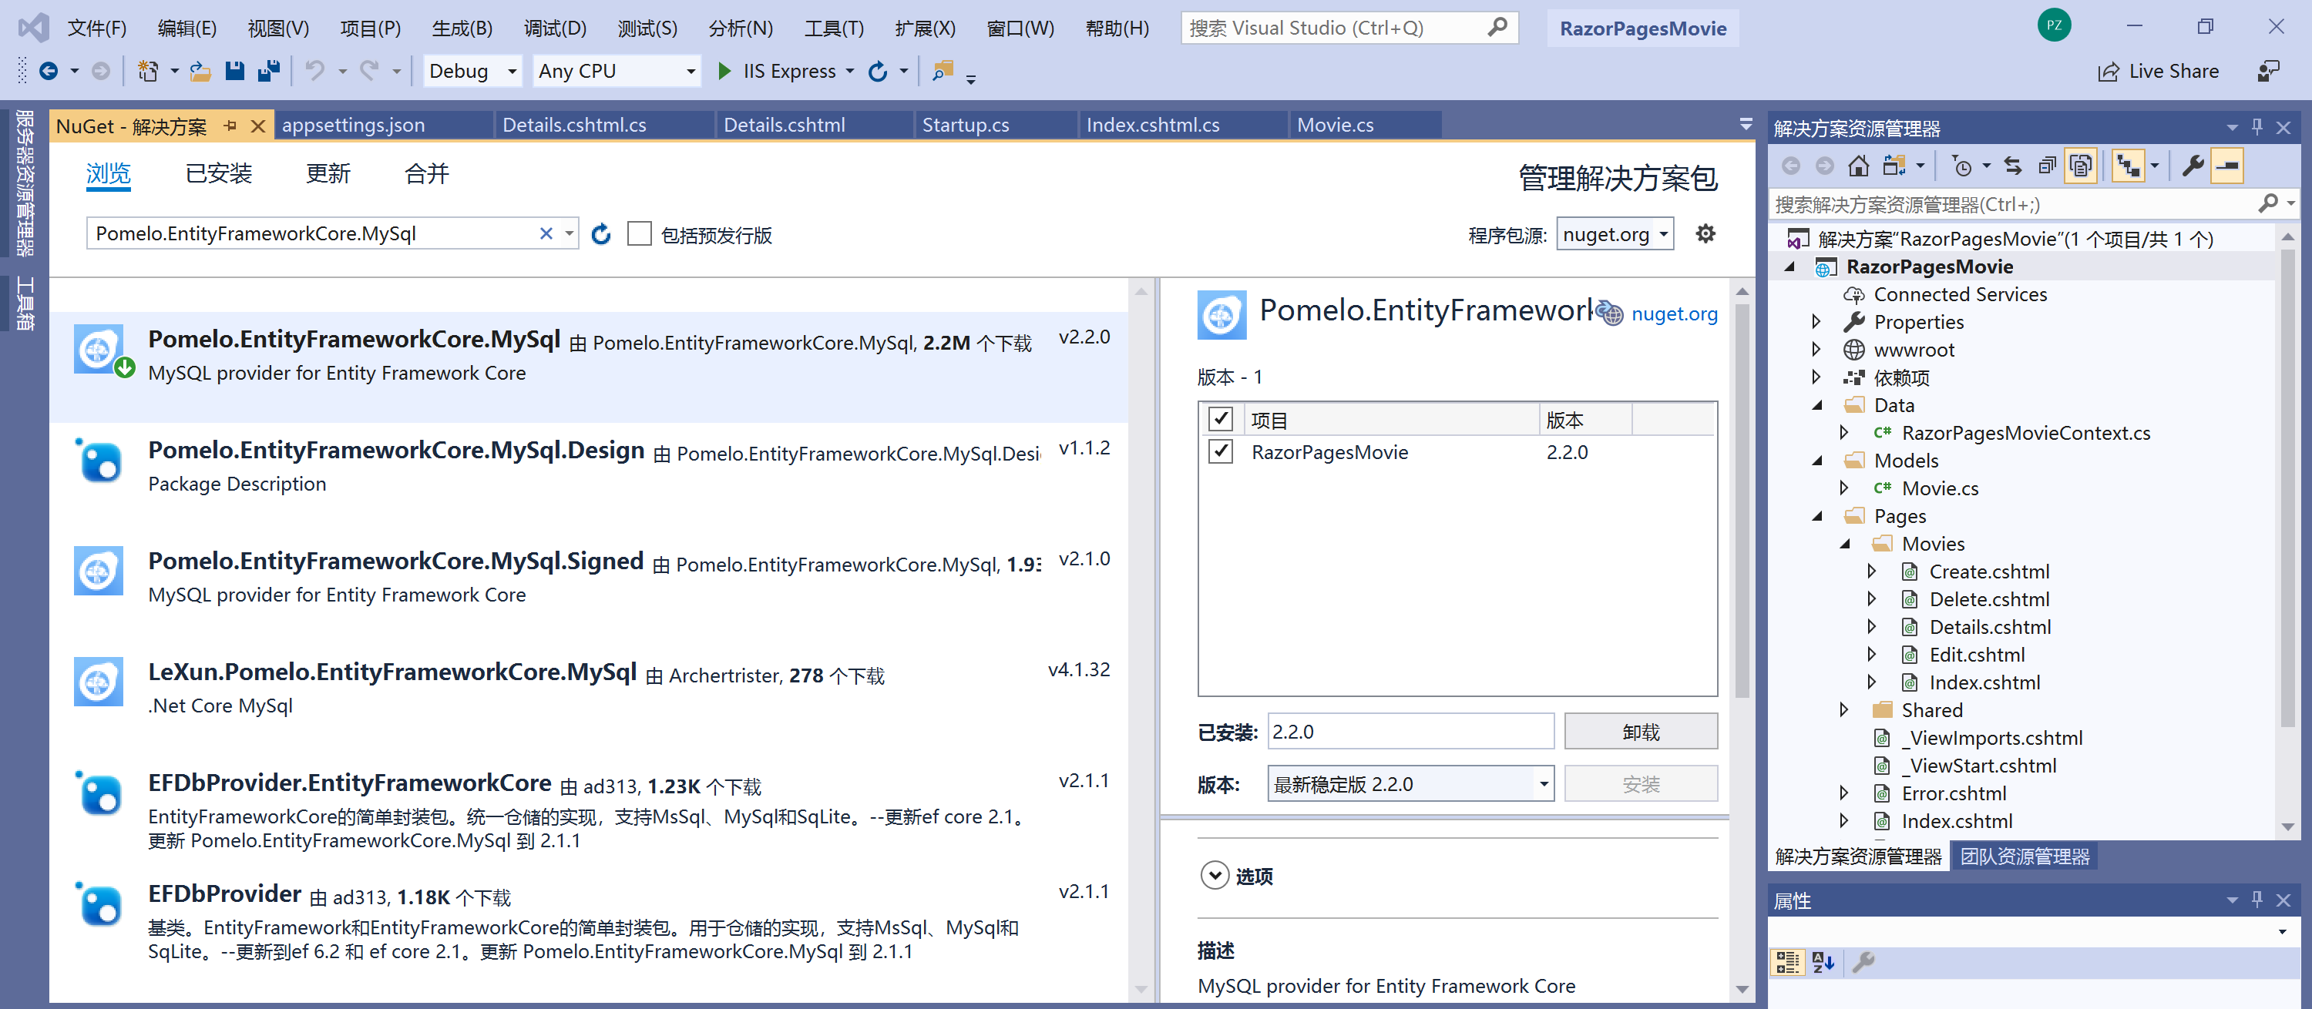The width and height of the screenshot is (2312, 1009).
Task: Start IIS Express with the green play icon
Action: point(724,71)
